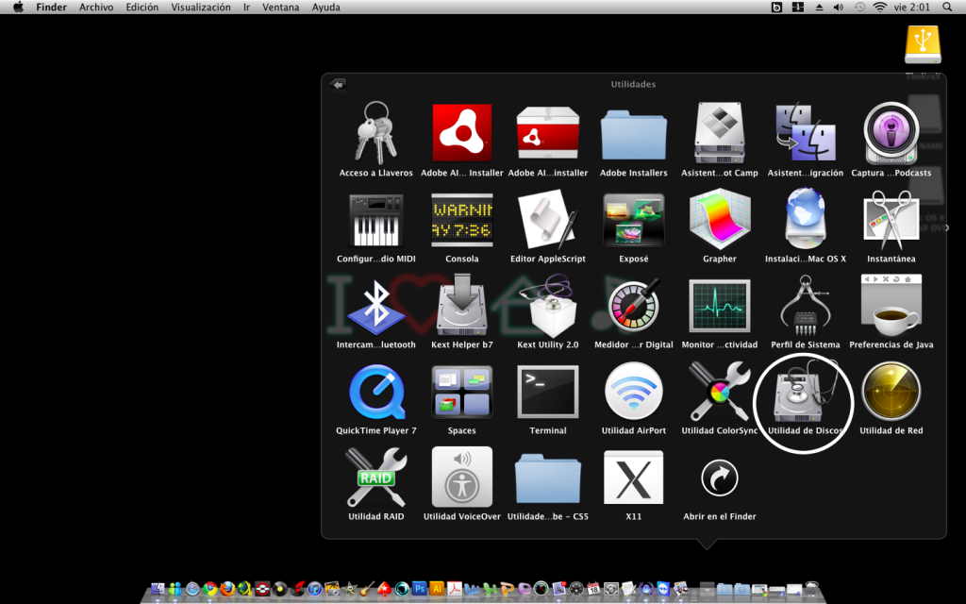The height and width of the screenshot is (604, 966).
Task: Launch Photoshop from the Dock
Action: tap(420, 589)
